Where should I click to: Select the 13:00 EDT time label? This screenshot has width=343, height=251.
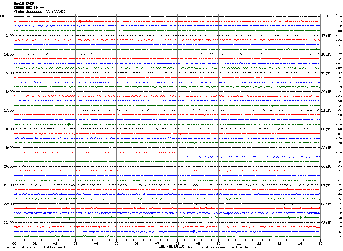[x=9, y=36]
